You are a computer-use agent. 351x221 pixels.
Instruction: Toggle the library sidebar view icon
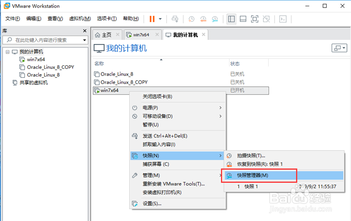click(231, 19)
